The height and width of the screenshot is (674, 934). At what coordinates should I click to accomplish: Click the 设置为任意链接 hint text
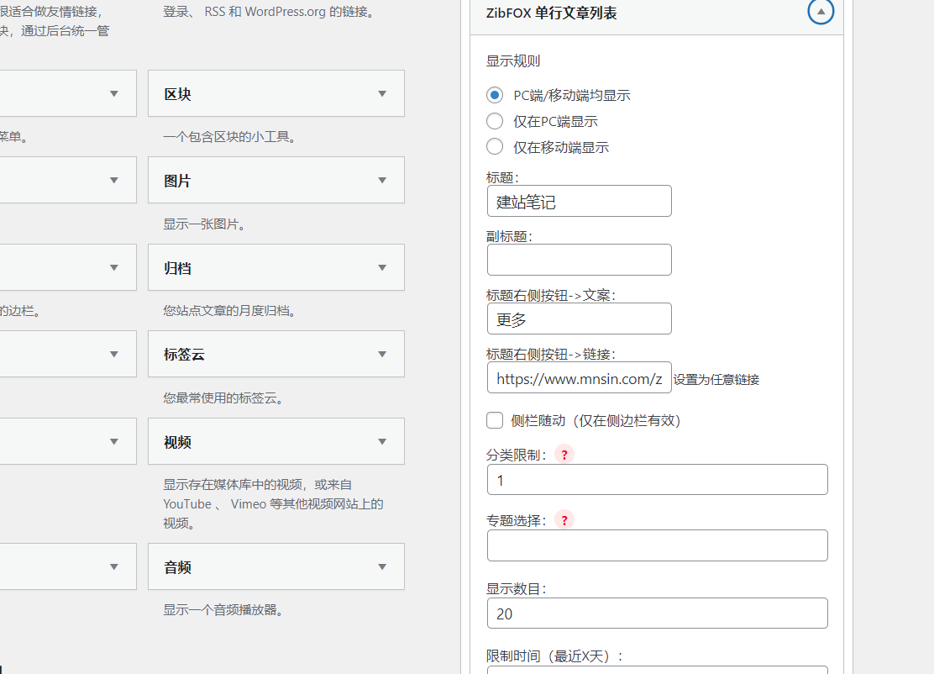[716, 380]
